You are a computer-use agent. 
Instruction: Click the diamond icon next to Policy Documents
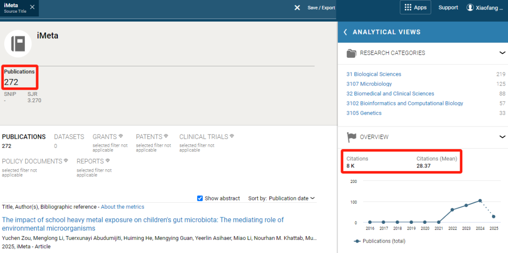[x=66, y=160]
